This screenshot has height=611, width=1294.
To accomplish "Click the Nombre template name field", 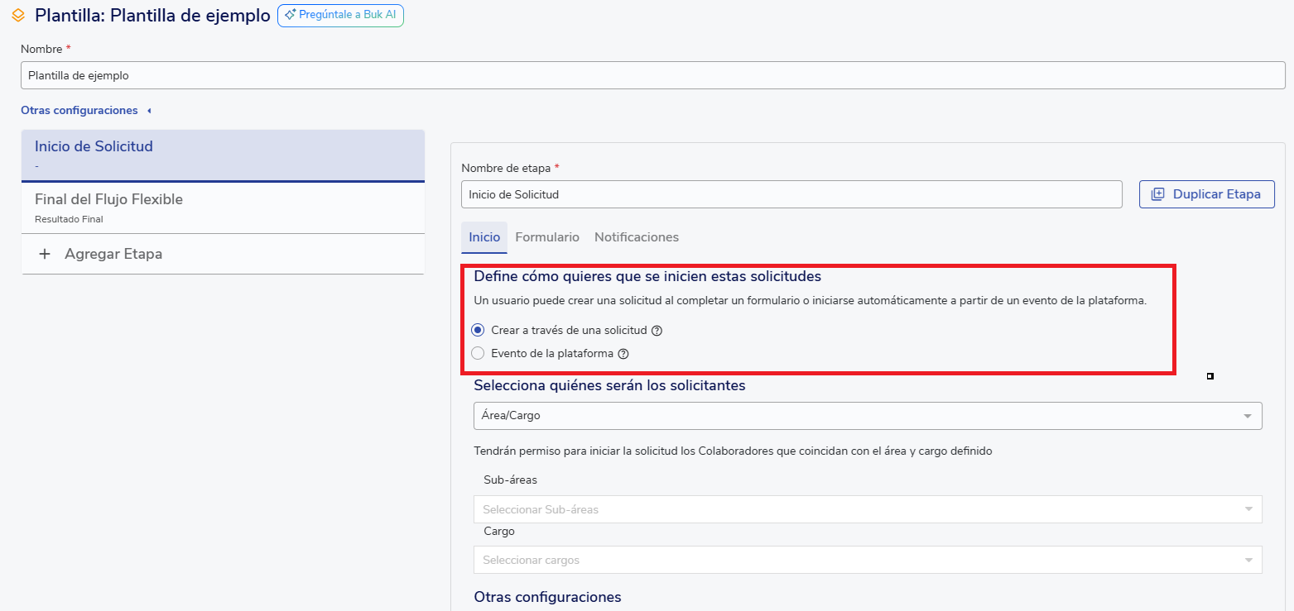I will click(x=652, y=75).
